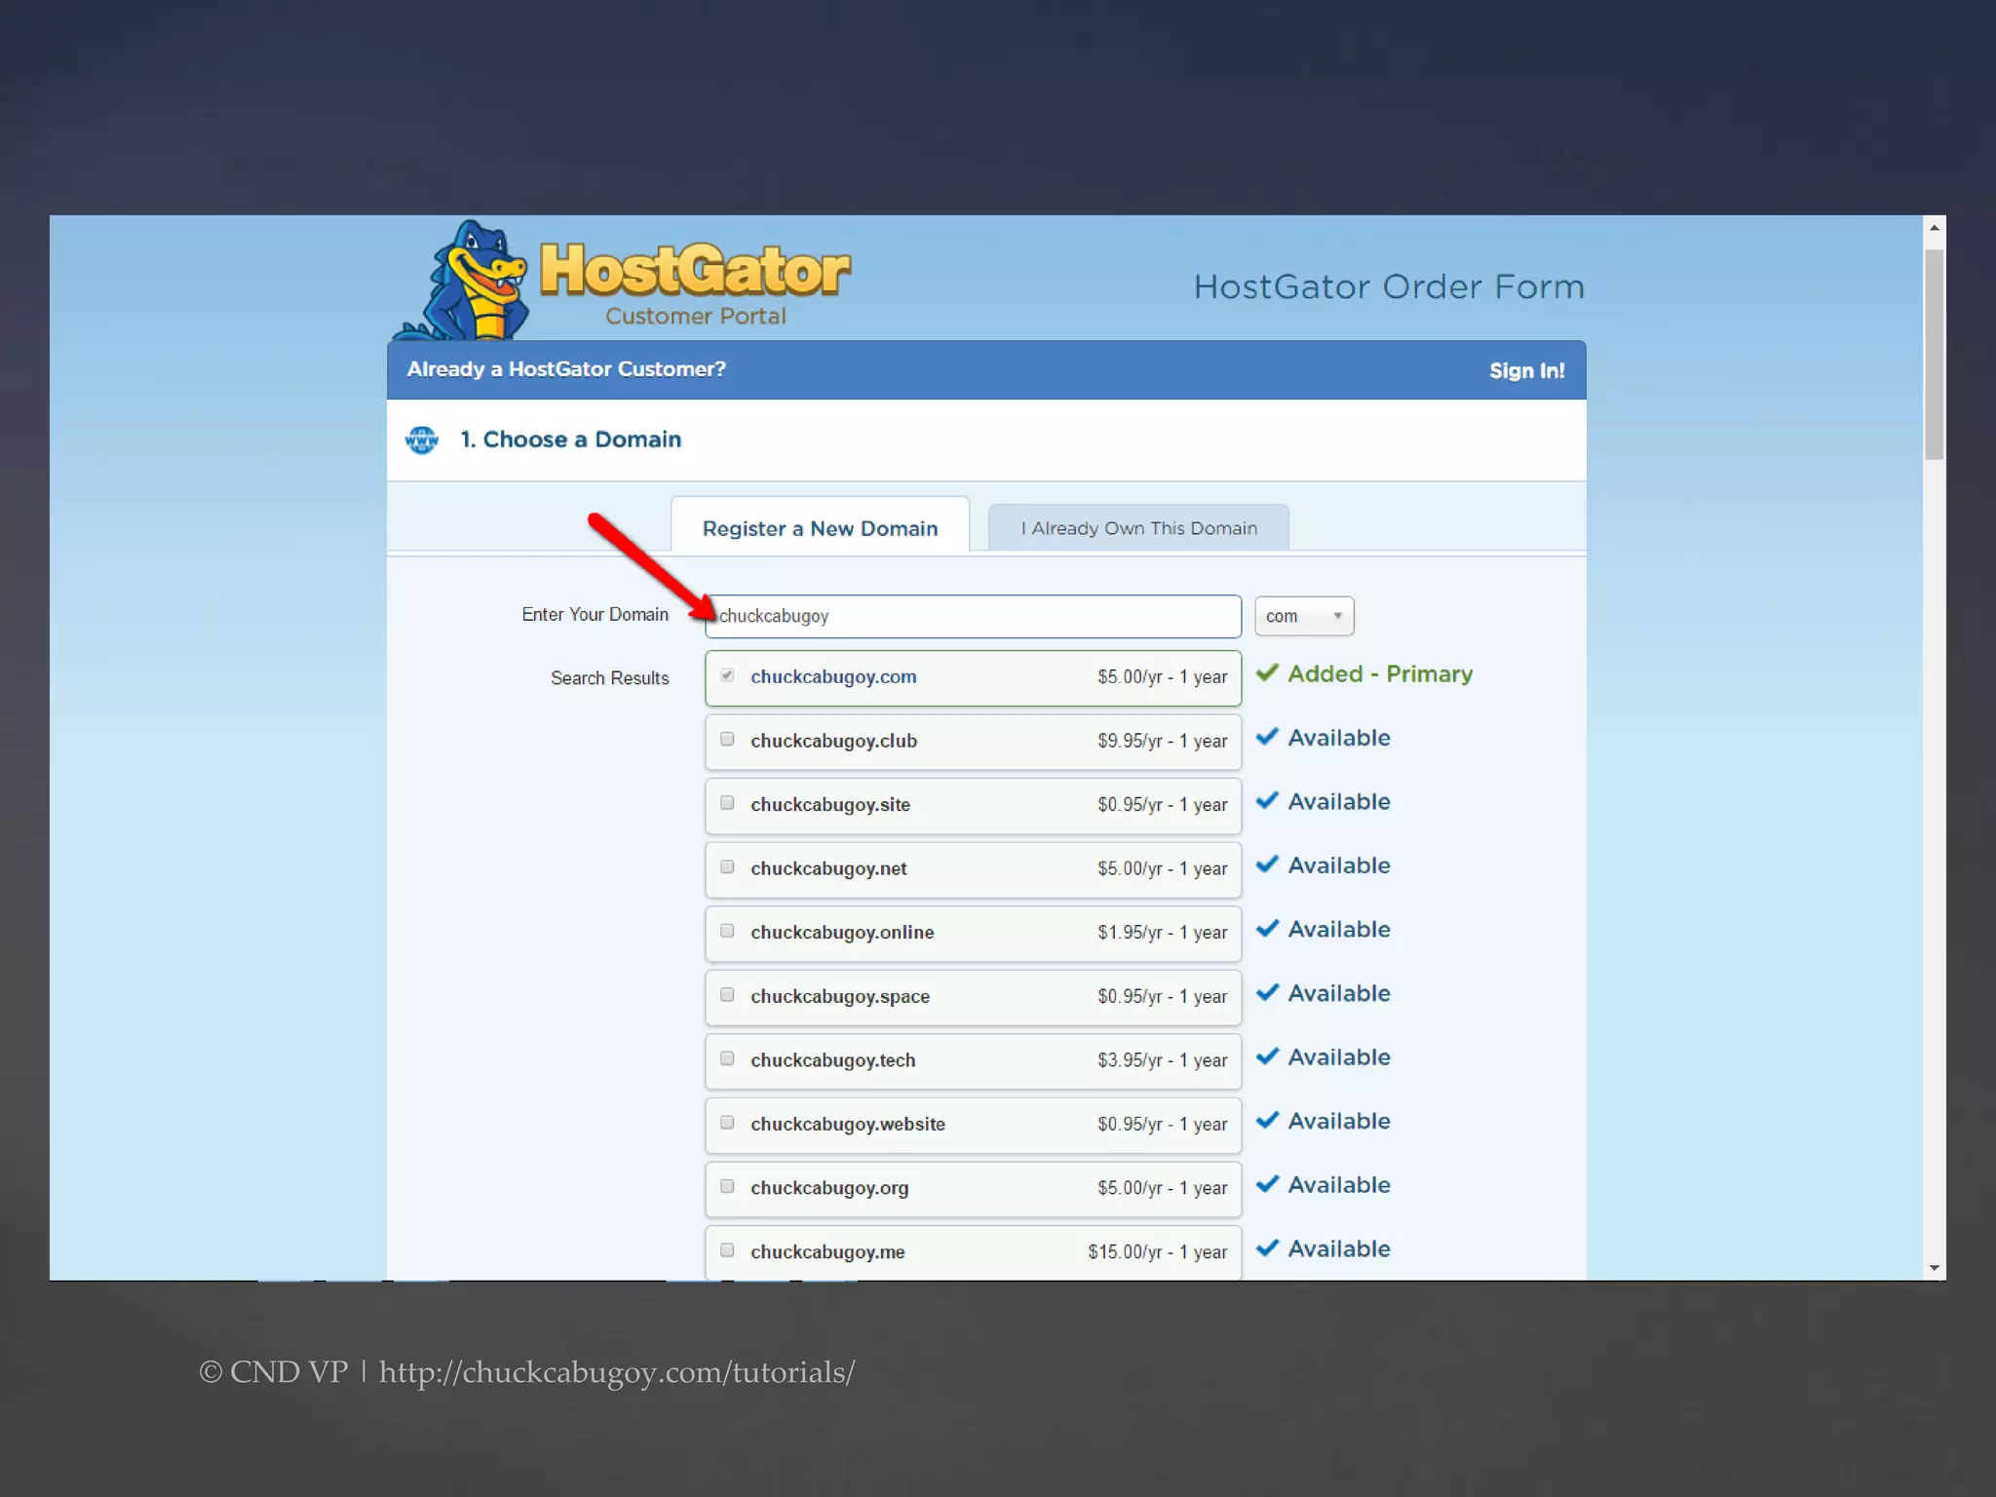Viewport: 1996px width, 1497px height.
Task: Check the chuckcabugoy.org checkbox
Action: pyautogui.click(x=727, y=1186)
